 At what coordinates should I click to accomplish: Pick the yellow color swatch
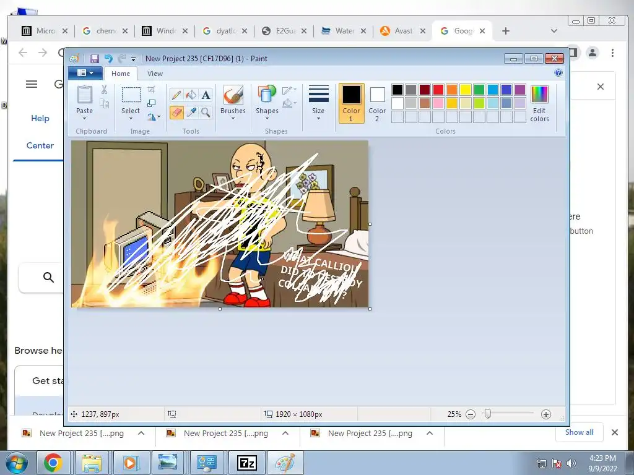[x=466, y=90]
